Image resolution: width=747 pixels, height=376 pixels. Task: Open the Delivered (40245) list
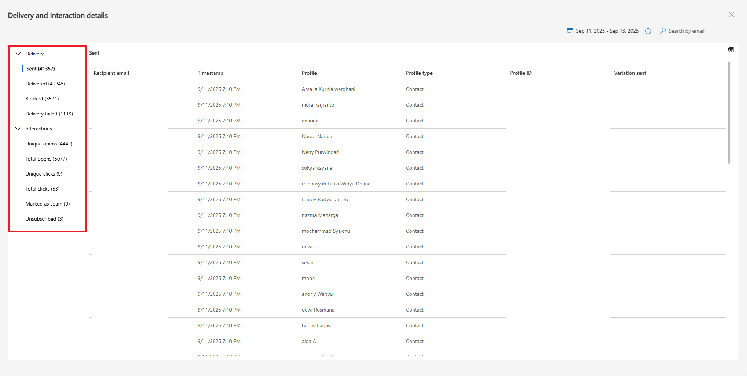[x=45, y=84]
